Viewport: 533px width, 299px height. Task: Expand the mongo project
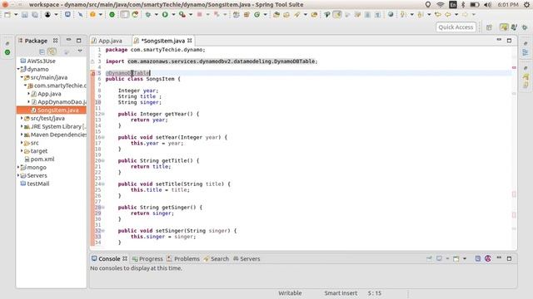point(18,168)
